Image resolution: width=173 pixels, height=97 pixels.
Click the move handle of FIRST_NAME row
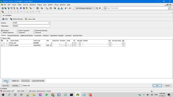(x=4, y=45)
